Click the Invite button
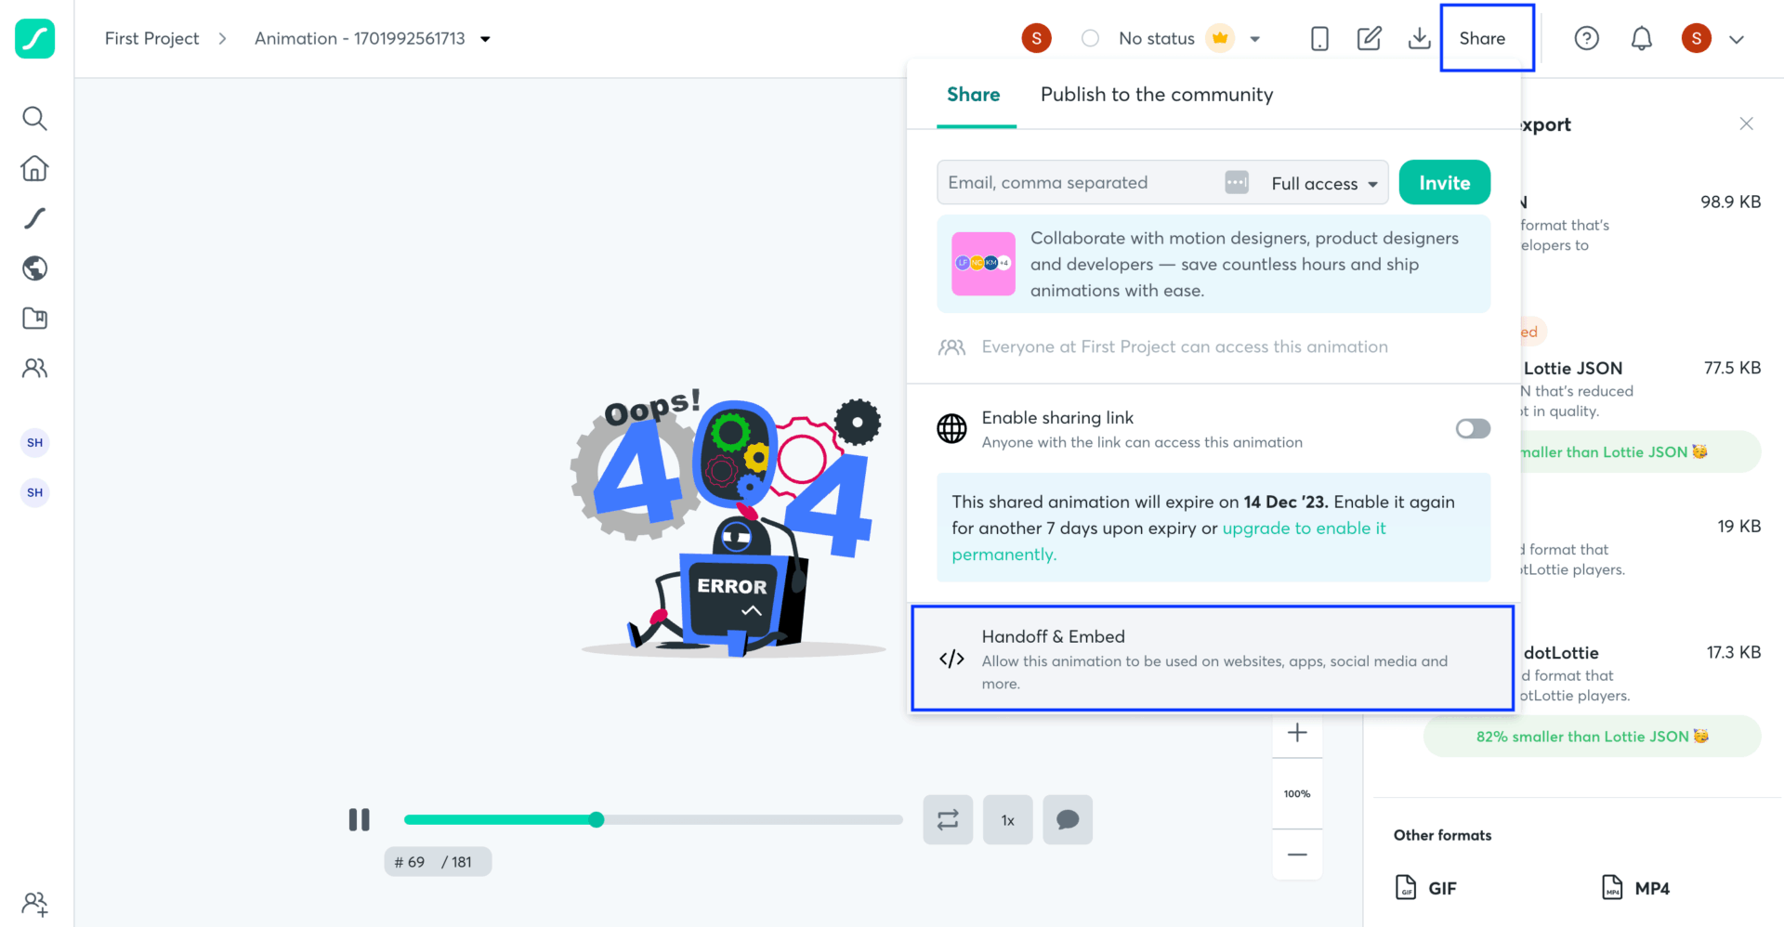Viewport: 1784px width, 927px height. tap(1444, 182)
